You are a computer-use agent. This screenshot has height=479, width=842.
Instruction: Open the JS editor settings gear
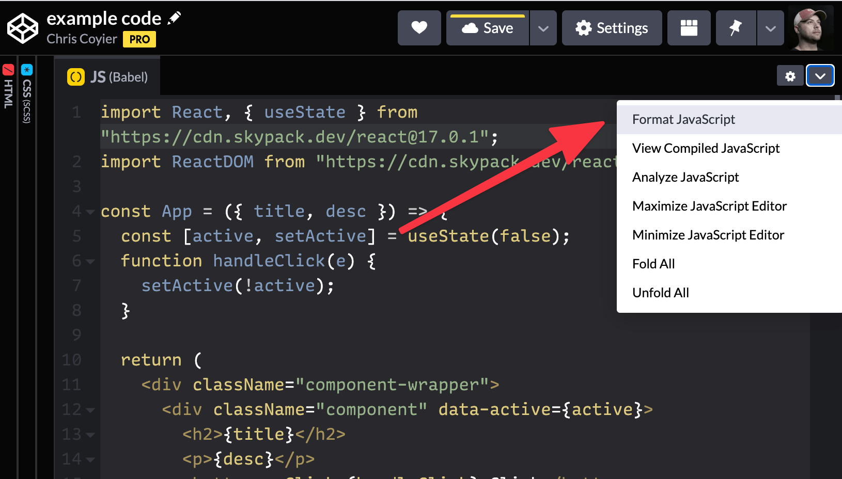point(790,75)
